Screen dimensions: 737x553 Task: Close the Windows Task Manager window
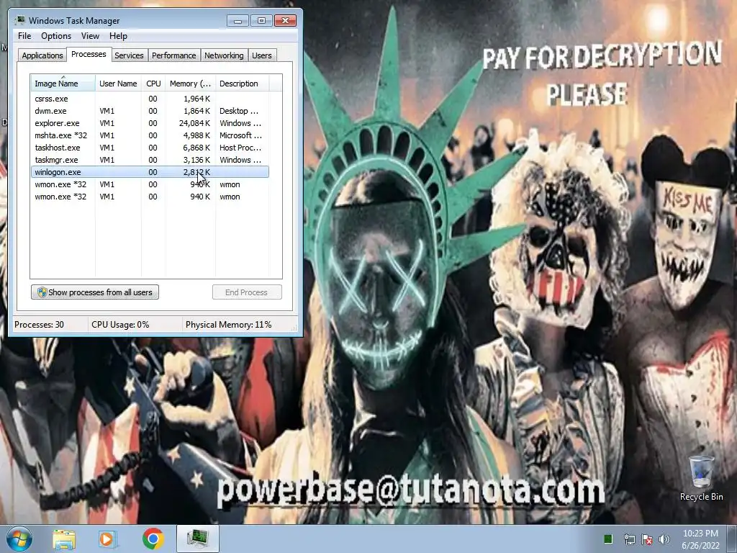coord(285,21)
